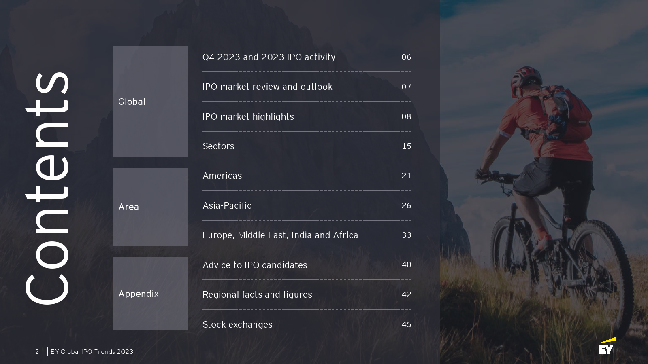Jump to the Sectors entry
The image size is (648, 364).
pyautogui.click(x=218, y=146)
